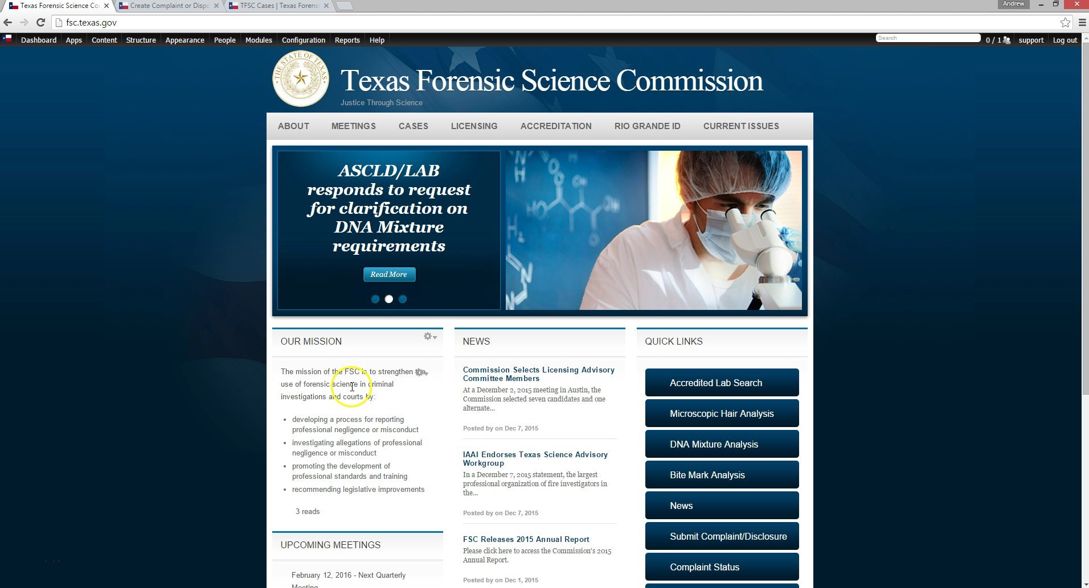Image resolution: width=1089 pixels, height=588 pixels.
Task: Open Help in the admin toolbar
Action: (x=377, y=40)
